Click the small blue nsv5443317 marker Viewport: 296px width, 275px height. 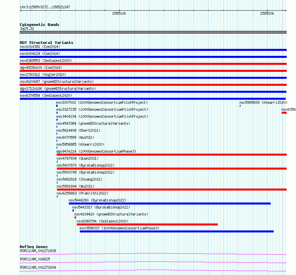(x=73, y=210)
